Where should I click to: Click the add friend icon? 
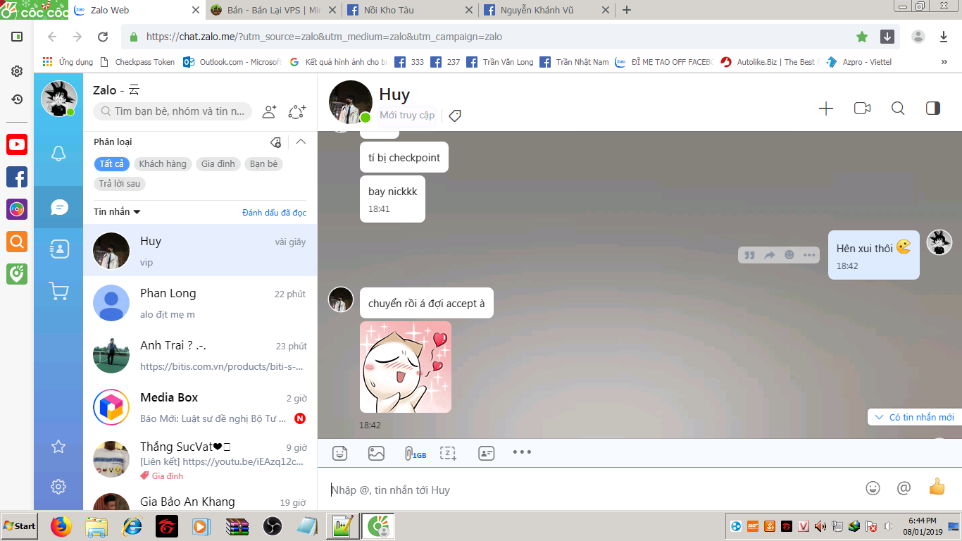point(269,111)
